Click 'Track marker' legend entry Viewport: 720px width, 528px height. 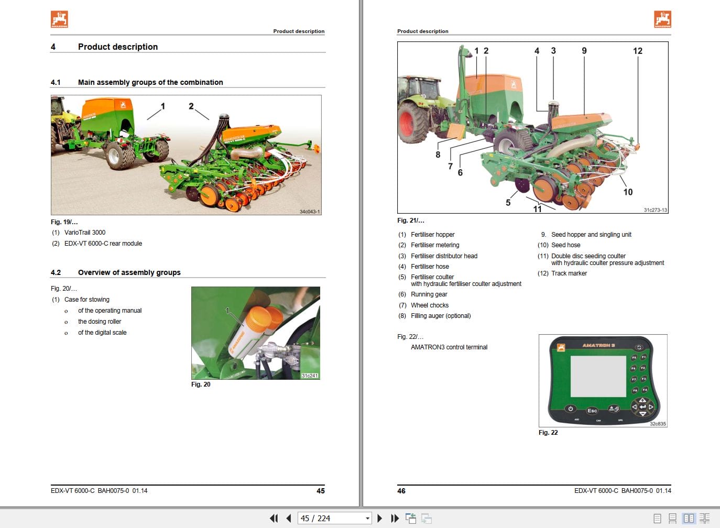569,273
